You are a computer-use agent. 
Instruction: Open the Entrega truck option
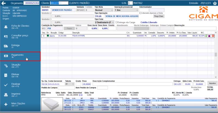pyautogui.click(x=6, y=46)
